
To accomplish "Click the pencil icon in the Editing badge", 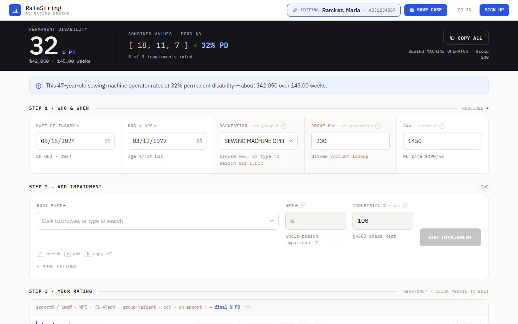I will pyautogui.click(x=295, y=10).
